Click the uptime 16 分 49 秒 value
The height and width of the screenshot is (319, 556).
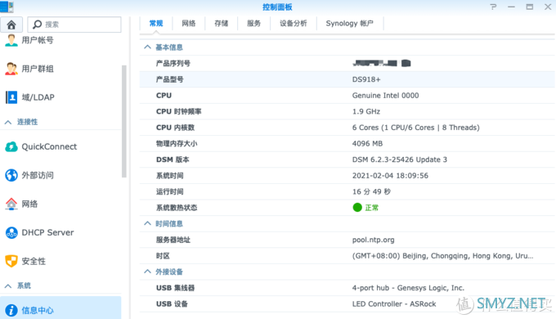pos(371,191)
